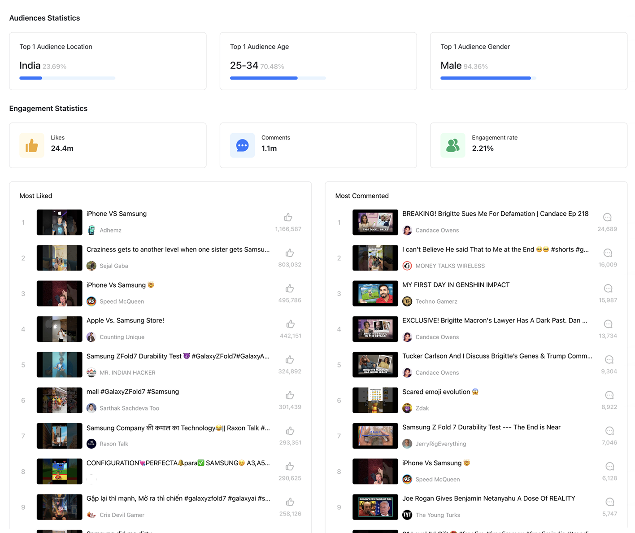Screen dimensions: 635x533
Task: Click 'Top 1 Audience Location' label
Action: [56, 47]
